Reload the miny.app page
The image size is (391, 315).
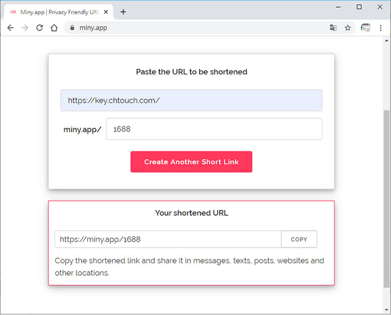coord(39,28)
